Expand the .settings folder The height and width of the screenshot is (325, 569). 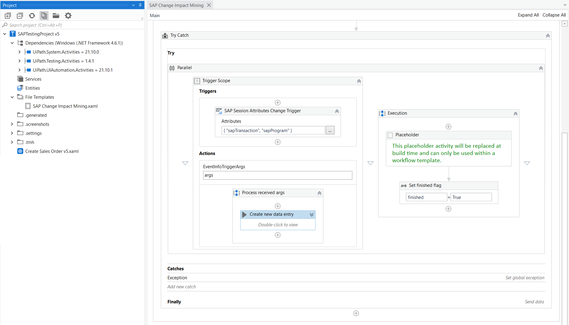(12, 133)
